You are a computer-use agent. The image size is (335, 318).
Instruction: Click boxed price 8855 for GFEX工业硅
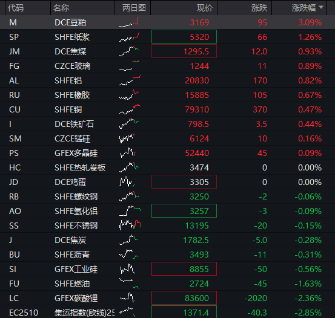(184, 269)
